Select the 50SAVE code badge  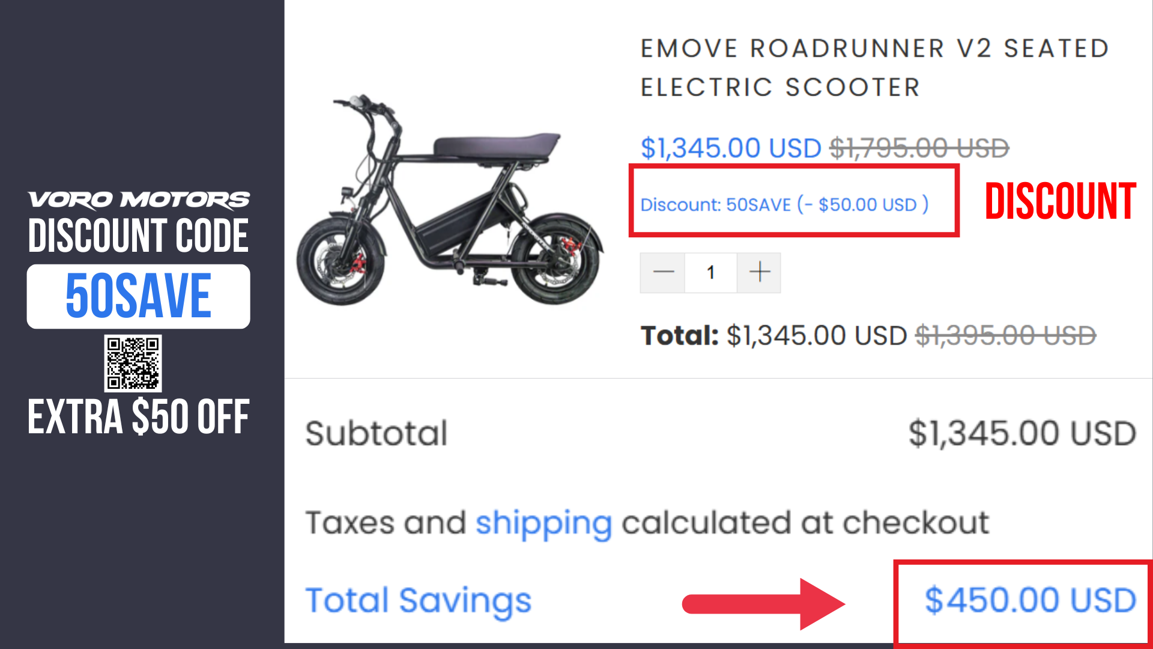click(x=139, y=296)
